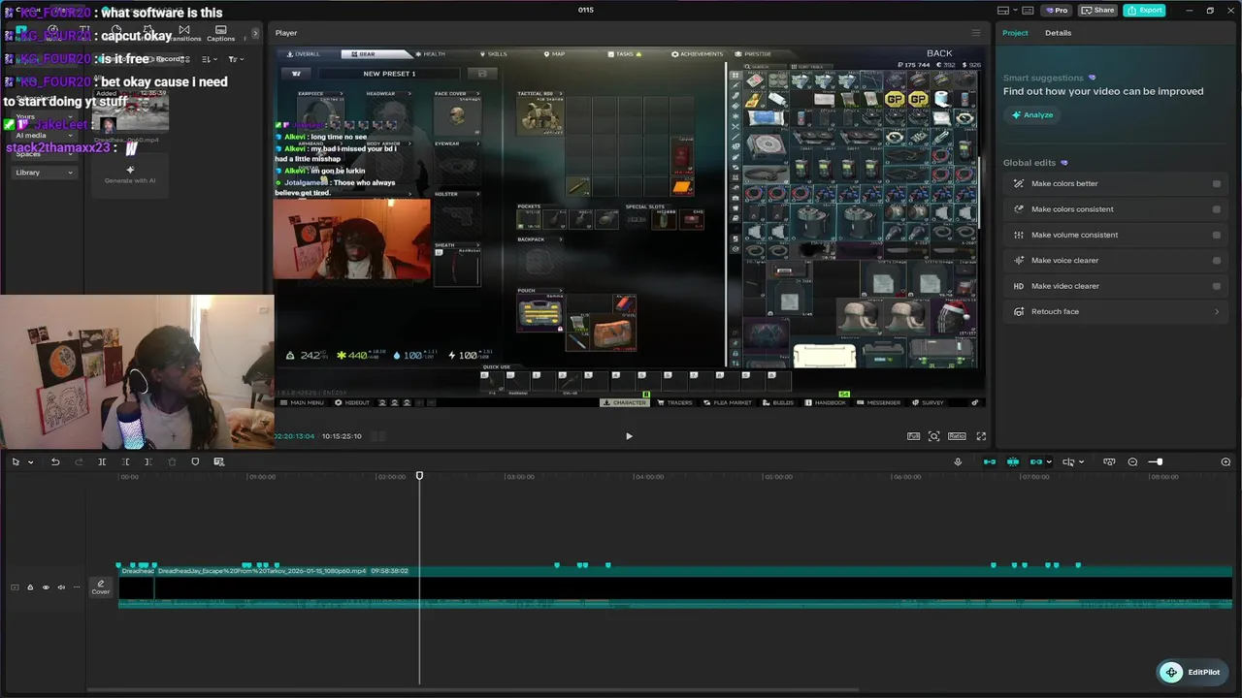Open the transcript-based editing icon in the timeline toolbar
This screenshot has width=1242, height=698.
point(218,461)
